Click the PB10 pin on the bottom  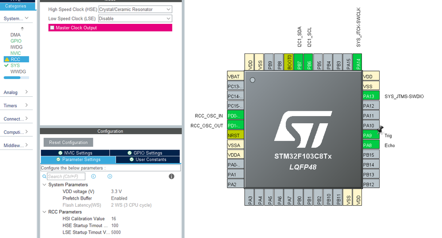click(x=328, y=197)
